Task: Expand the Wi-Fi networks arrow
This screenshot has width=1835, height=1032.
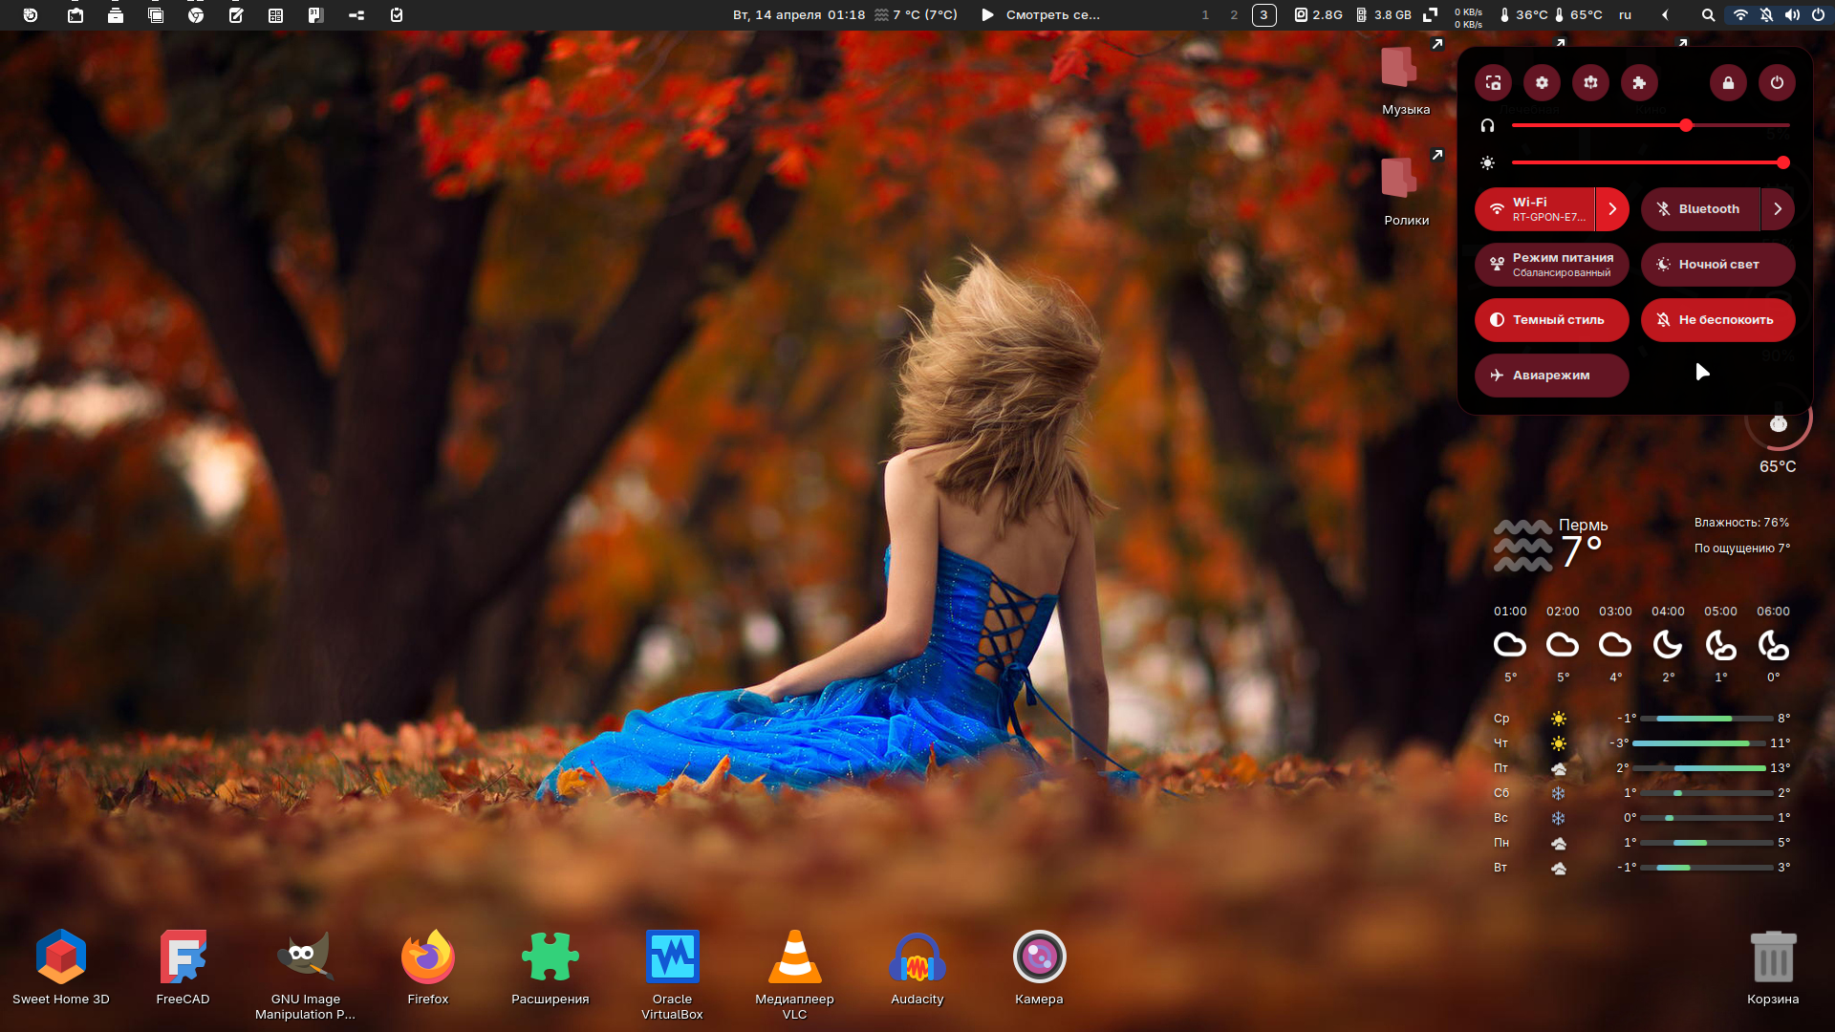Action: 1612,209
